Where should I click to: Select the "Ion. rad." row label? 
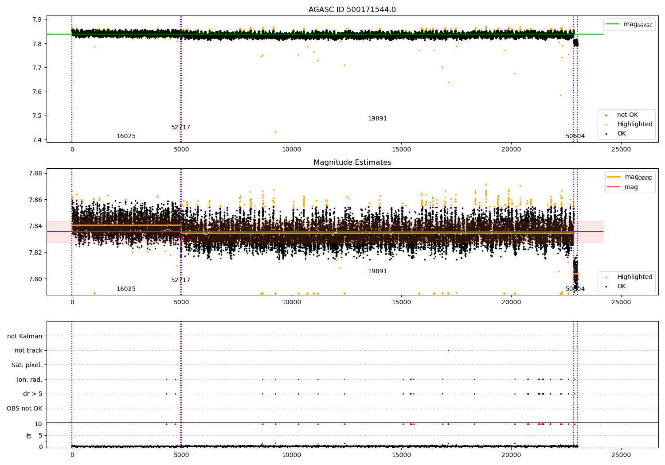pos(30,380)
